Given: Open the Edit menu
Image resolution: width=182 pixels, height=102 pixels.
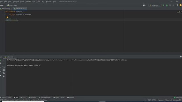Looking at the screenshot, I should (5, 2).
